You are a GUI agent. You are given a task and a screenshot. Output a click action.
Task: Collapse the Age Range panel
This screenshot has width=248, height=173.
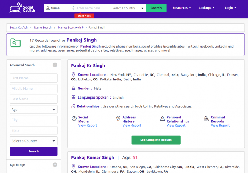[55, 165]
